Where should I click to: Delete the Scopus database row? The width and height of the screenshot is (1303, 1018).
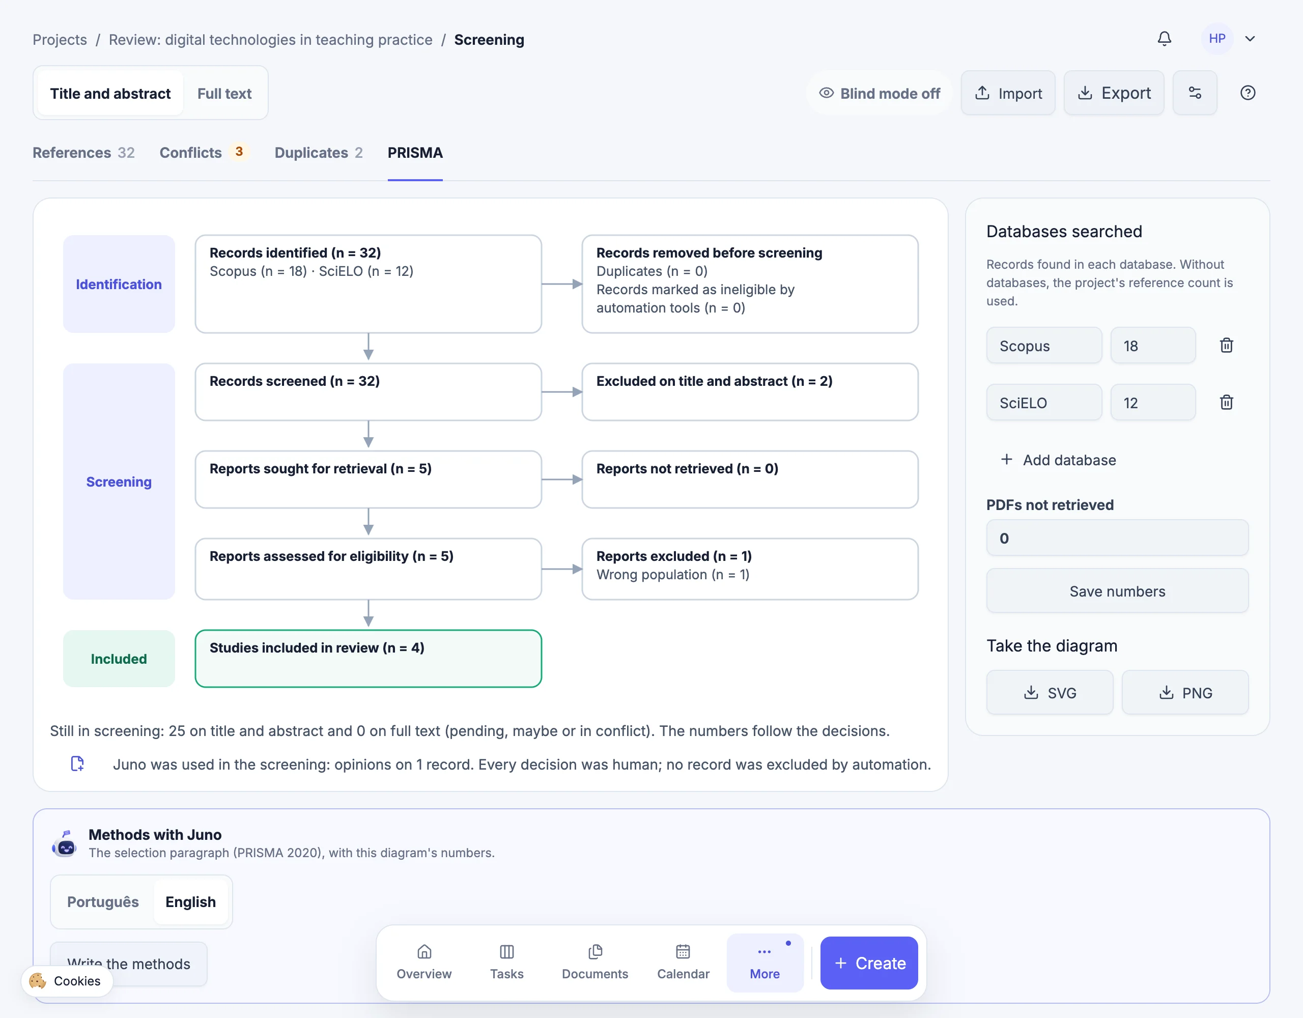click(1227, 346)
